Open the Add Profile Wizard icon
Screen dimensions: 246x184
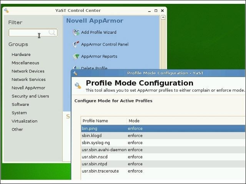[x=76, y=32]
